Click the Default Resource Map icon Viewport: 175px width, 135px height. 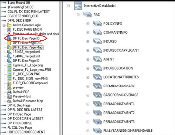[x=9, y=101]
